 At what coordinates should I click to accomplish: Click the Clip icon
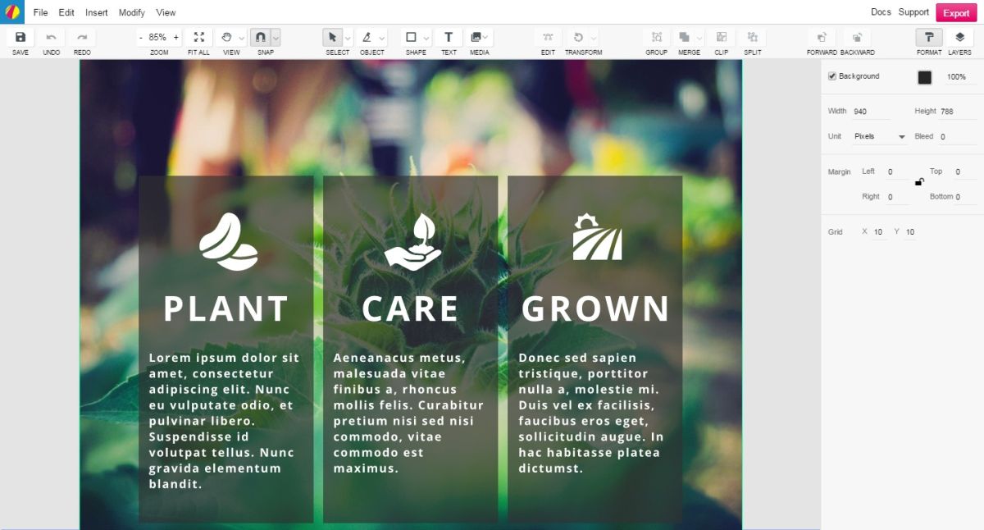coord(722,37)
